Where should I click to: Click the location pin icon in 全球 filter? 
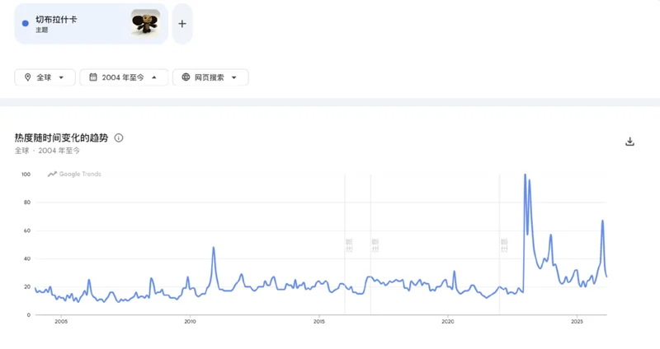(x=27, y=77)
